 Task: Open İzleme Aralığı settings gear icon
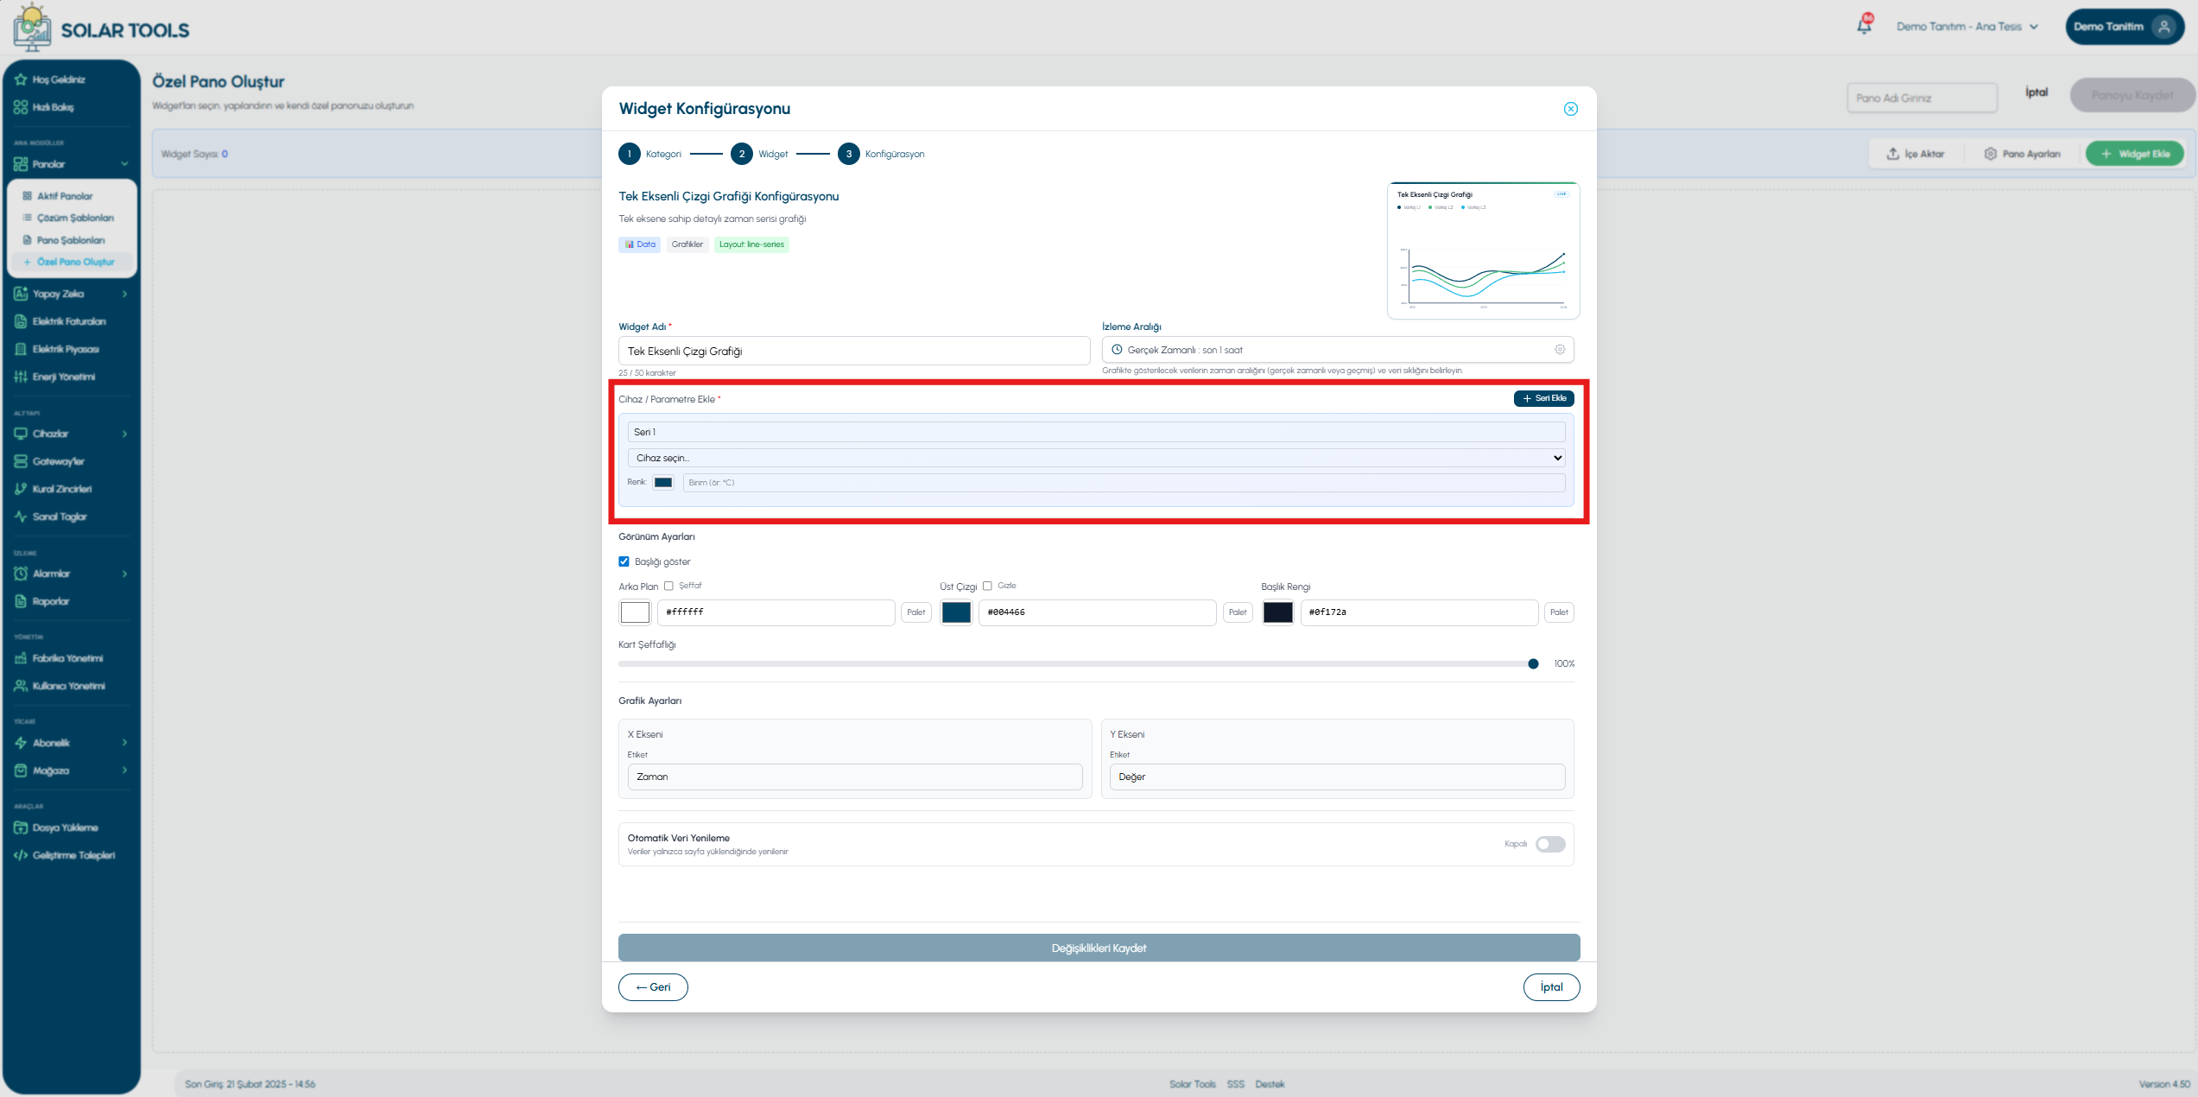click(1559, 350)
